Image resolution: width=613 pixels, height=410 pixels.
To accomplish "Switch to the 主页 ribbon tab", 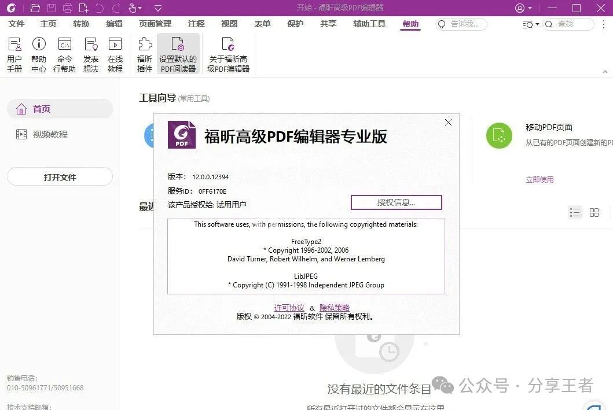I will 47,24.
